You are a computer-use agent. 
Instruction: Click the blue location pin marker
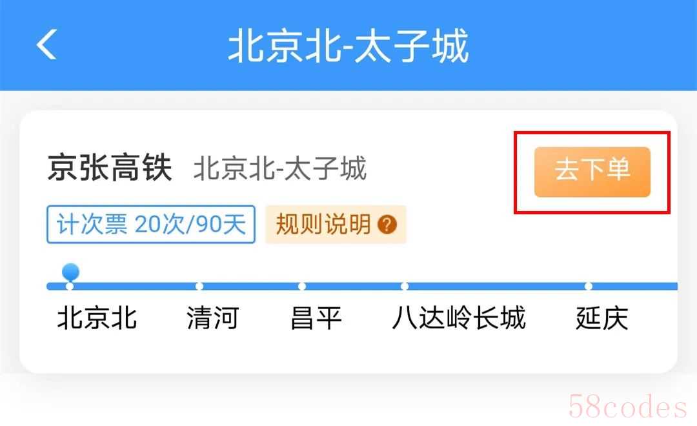click(71, 272)
